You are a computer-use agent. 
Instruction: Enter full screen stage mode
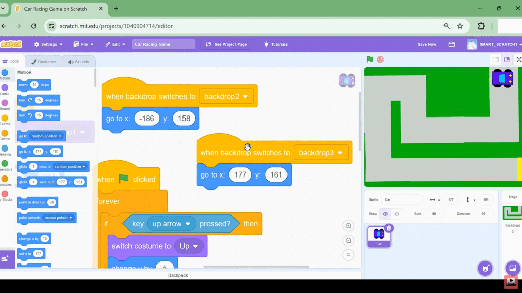[x=519, y=60]
